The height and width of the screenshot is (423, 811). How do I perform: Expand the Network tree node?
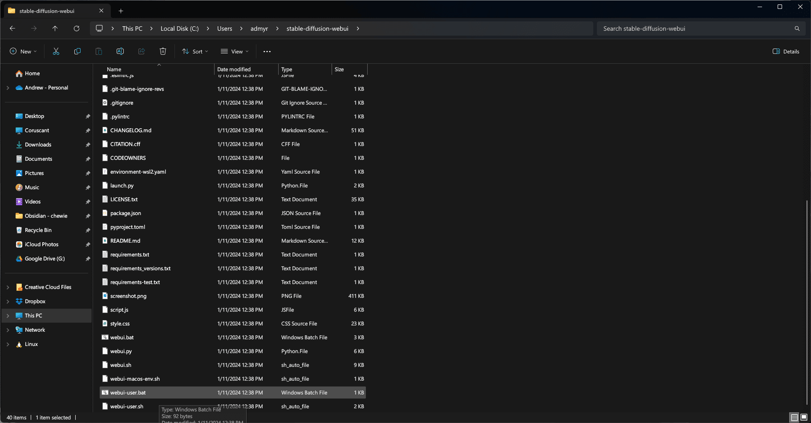tap(8, 330)
